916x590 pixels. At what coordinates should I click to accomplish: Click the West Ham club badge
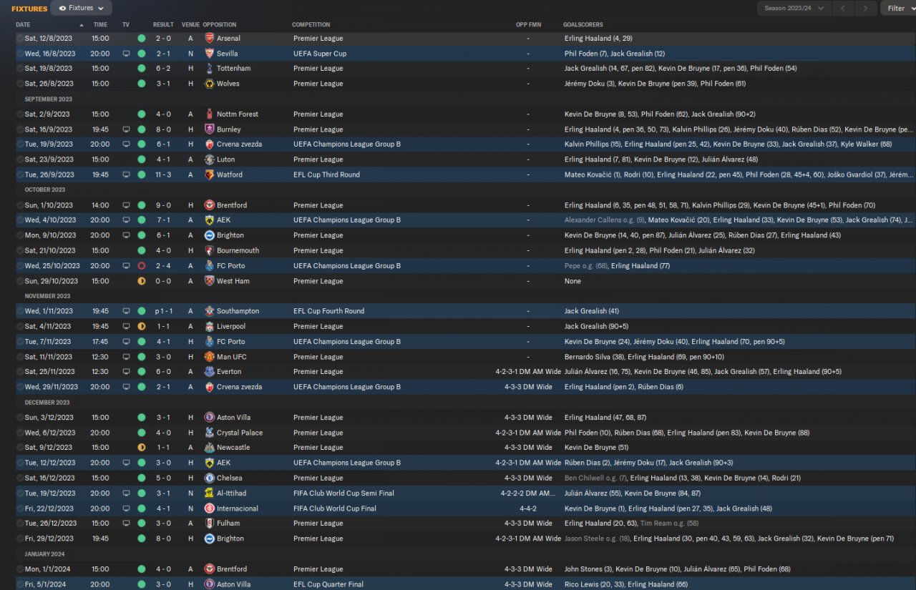(209, 281)
